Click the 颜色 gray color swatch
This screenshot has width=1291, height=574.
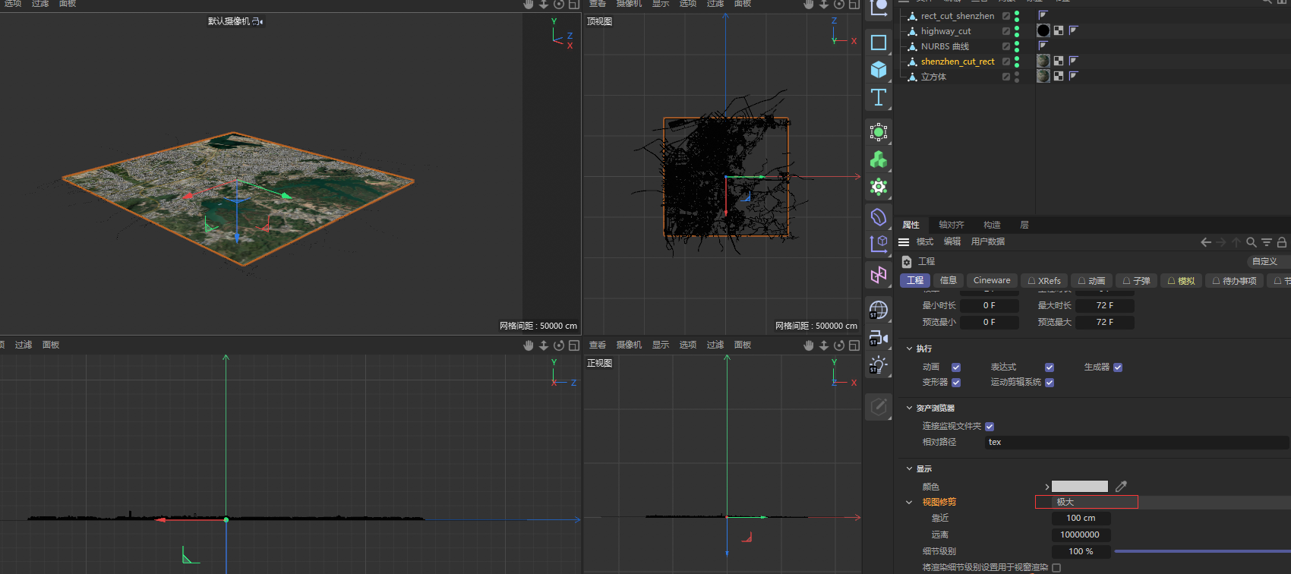[1079, 487]
